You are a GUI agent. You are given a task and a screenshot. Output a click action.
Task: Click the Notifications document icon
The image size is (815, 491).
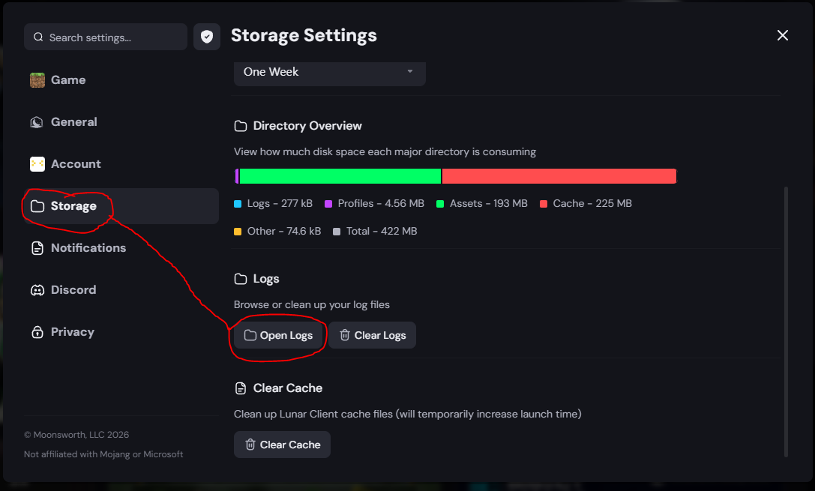point(37,248)
